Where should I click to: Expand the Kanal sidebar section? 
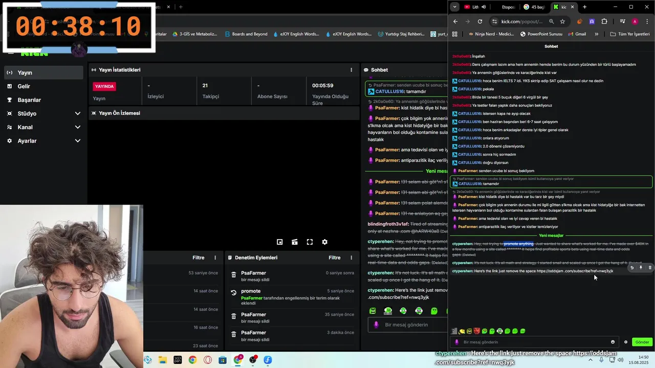click(x=43, y=127)
